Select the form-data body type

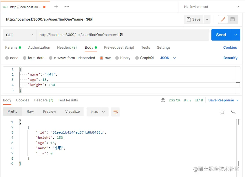34,58
